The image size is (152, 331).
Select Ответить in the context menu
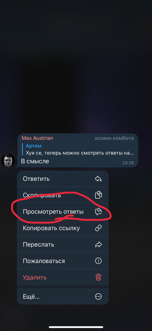click(x=63, y=179)
